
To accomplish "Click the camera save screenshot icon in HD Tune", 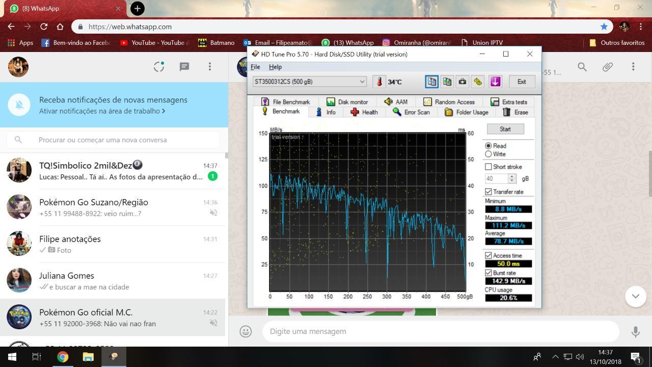I will (462, 82).
